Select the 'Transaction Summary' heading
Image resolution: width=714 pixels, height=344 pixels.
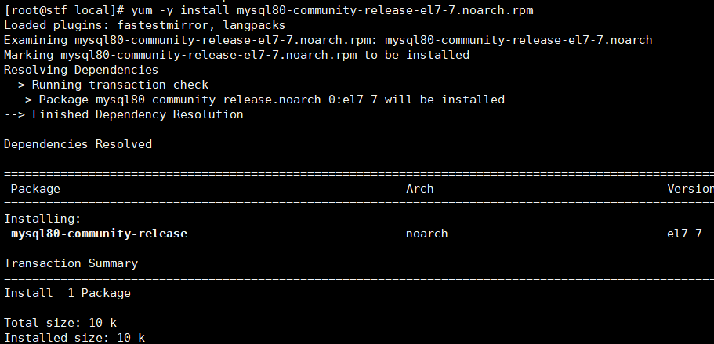[x=71, y=263]
